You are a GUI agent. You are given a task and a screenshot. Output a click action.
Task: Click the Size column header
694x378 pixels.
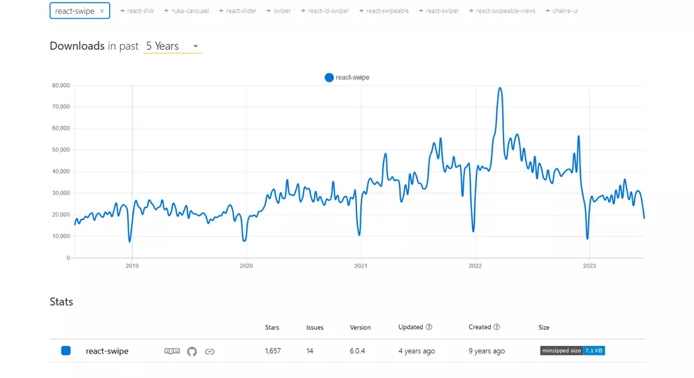click(544, 328)
